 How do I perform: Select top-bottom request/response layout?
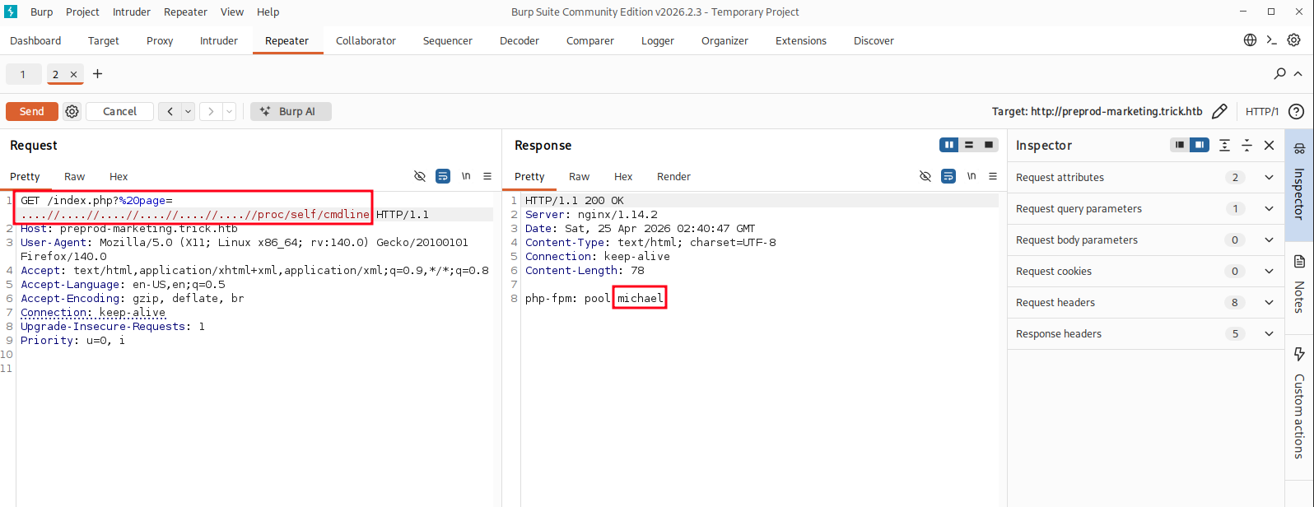point(969,145)
